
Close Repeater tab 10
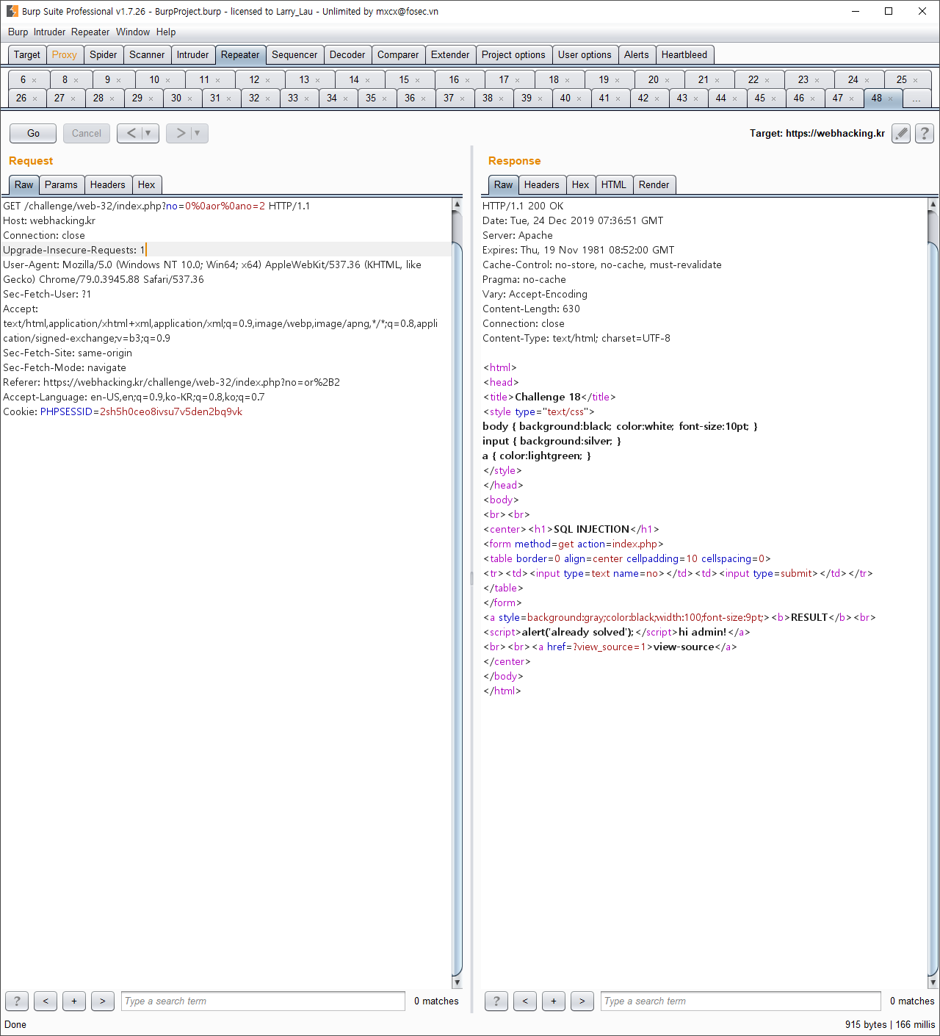click(x=167, y=80)
